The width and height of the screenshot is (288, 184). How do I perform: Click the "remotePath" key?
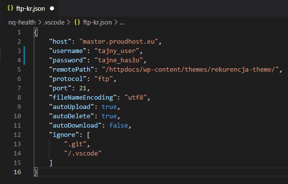tap(72, 70)
